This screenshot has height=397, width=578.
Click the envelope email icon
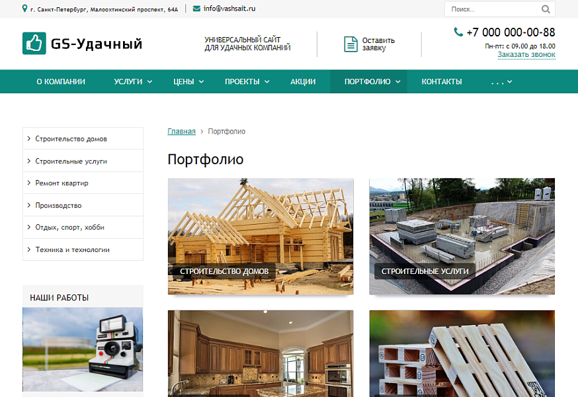[197, 9]
